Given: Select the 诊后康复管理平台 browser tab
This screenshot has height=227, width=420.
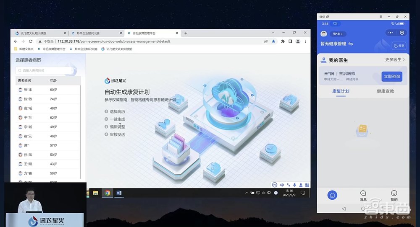Looking at the screenshot, I should pyautogui.click(x=152, y=33).
